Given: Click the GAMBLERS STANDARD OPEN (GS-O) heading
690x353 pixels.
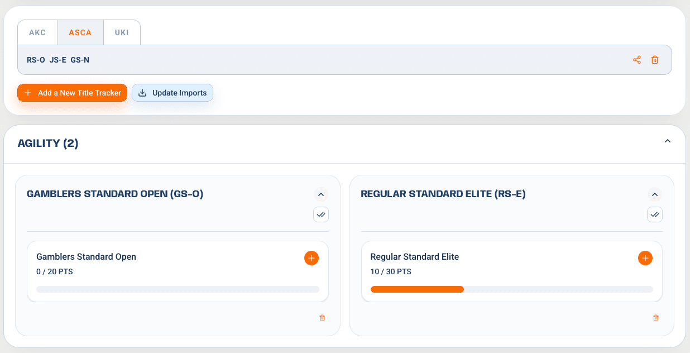Looking at the screenshot, I should pos(115,194).
